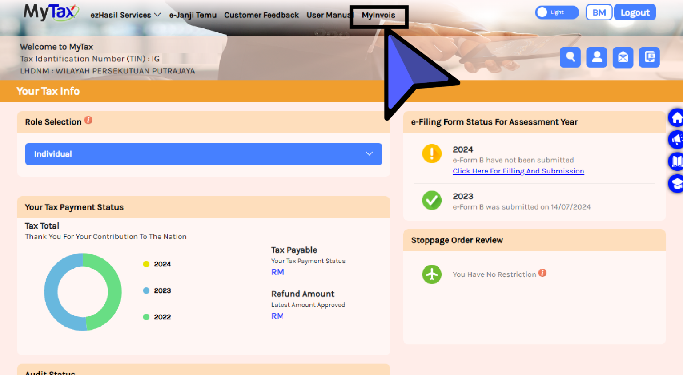Click the info icon beside Role Selection

pos(88,120)
